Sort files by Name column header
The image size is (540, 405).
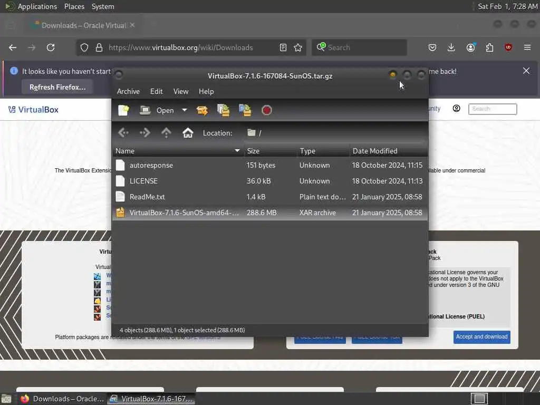[x=178, y=151]
